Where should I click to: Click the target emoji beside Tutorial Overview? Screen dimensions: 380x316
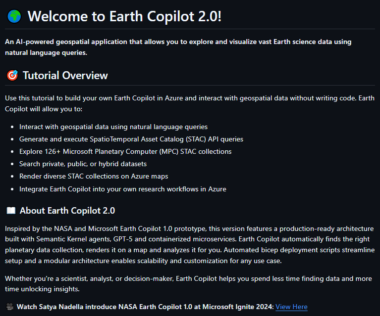click(x=12, y=75)
